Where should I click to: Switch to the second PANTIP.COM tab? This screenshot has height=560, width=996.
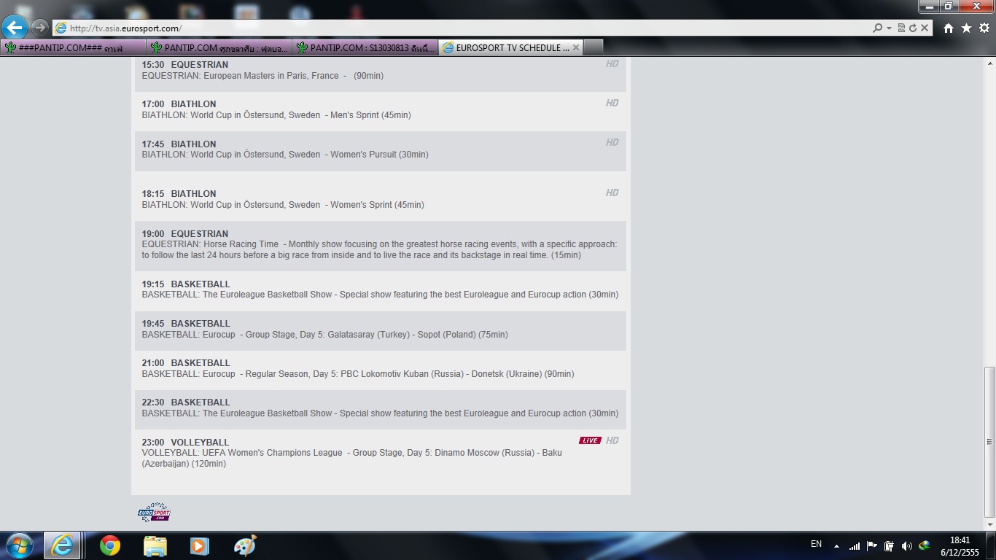click(219, 47)
